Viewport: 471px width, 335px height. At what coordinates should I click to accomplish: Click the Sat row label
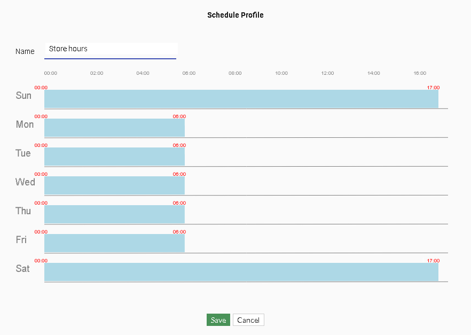click(23, 269)
